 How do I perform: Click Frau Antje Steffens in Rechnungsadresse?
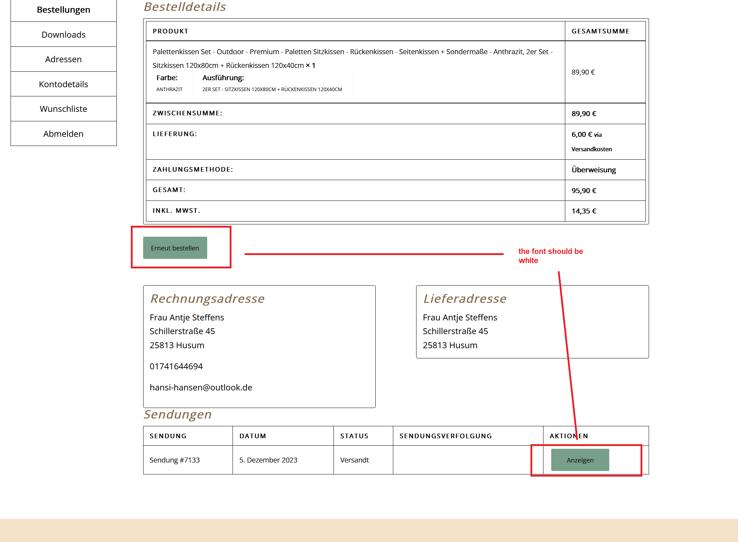click(x=187, y=318)
